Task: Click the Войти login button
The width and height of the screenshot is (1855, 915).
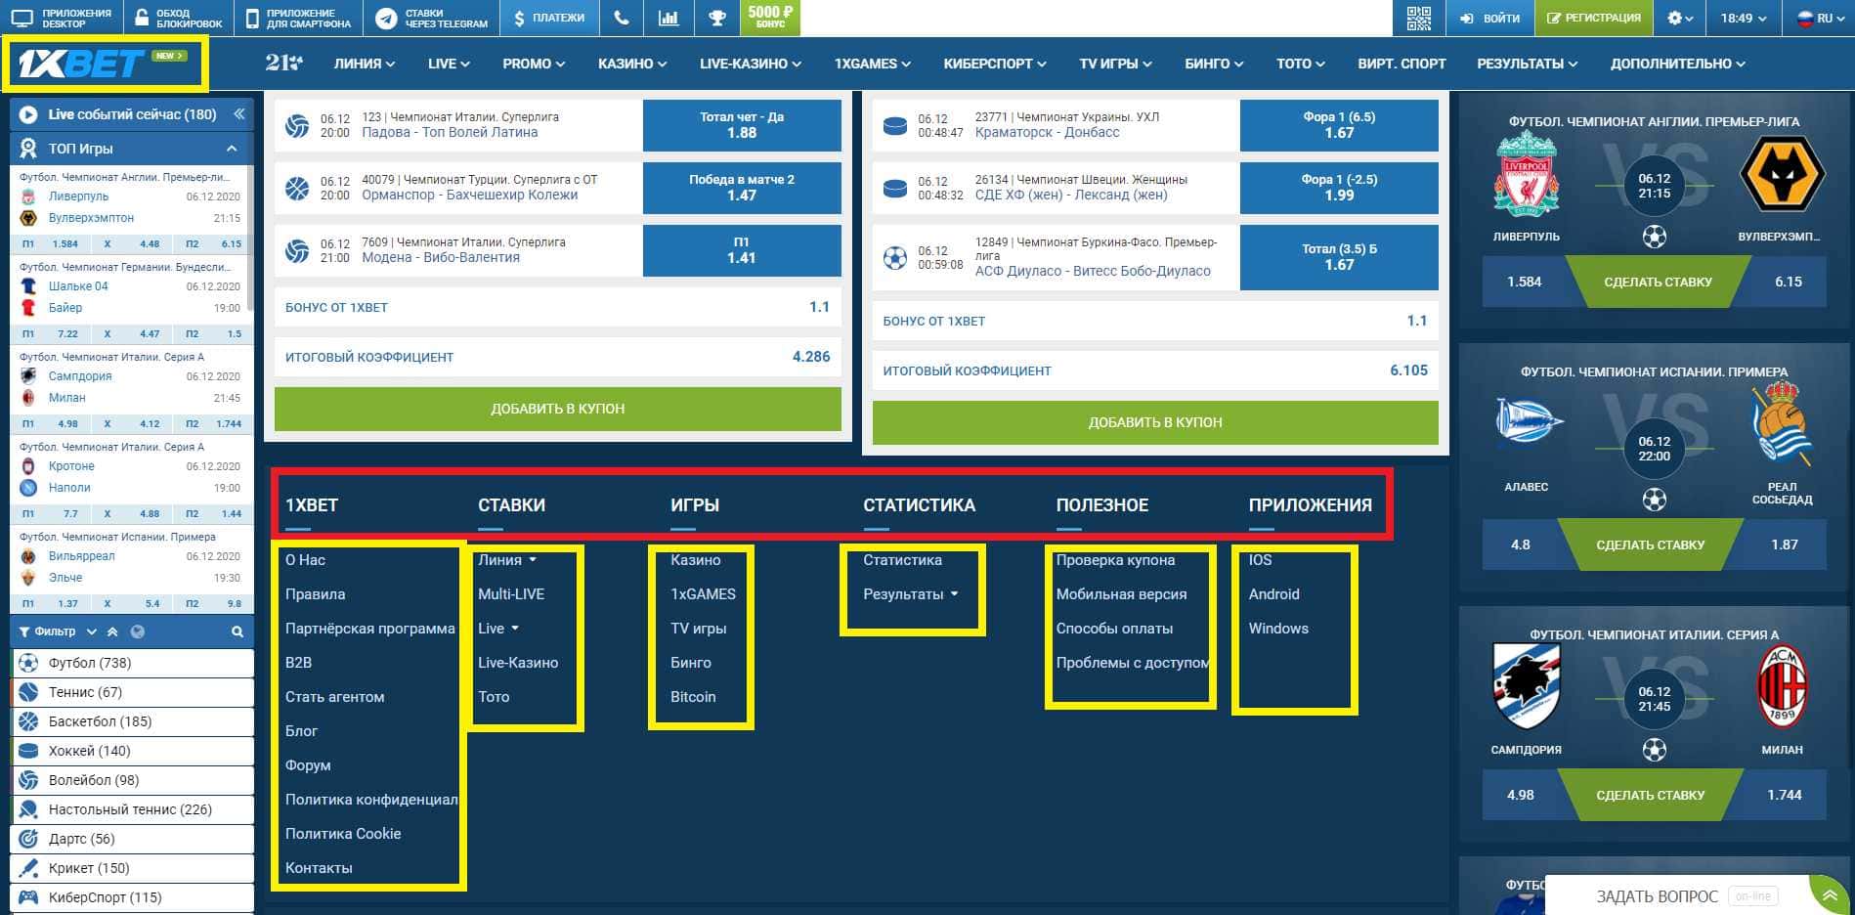Action: point(1489,18)
